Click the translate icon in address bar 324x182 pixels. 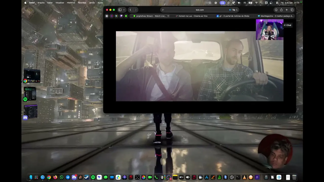point(233,10)
